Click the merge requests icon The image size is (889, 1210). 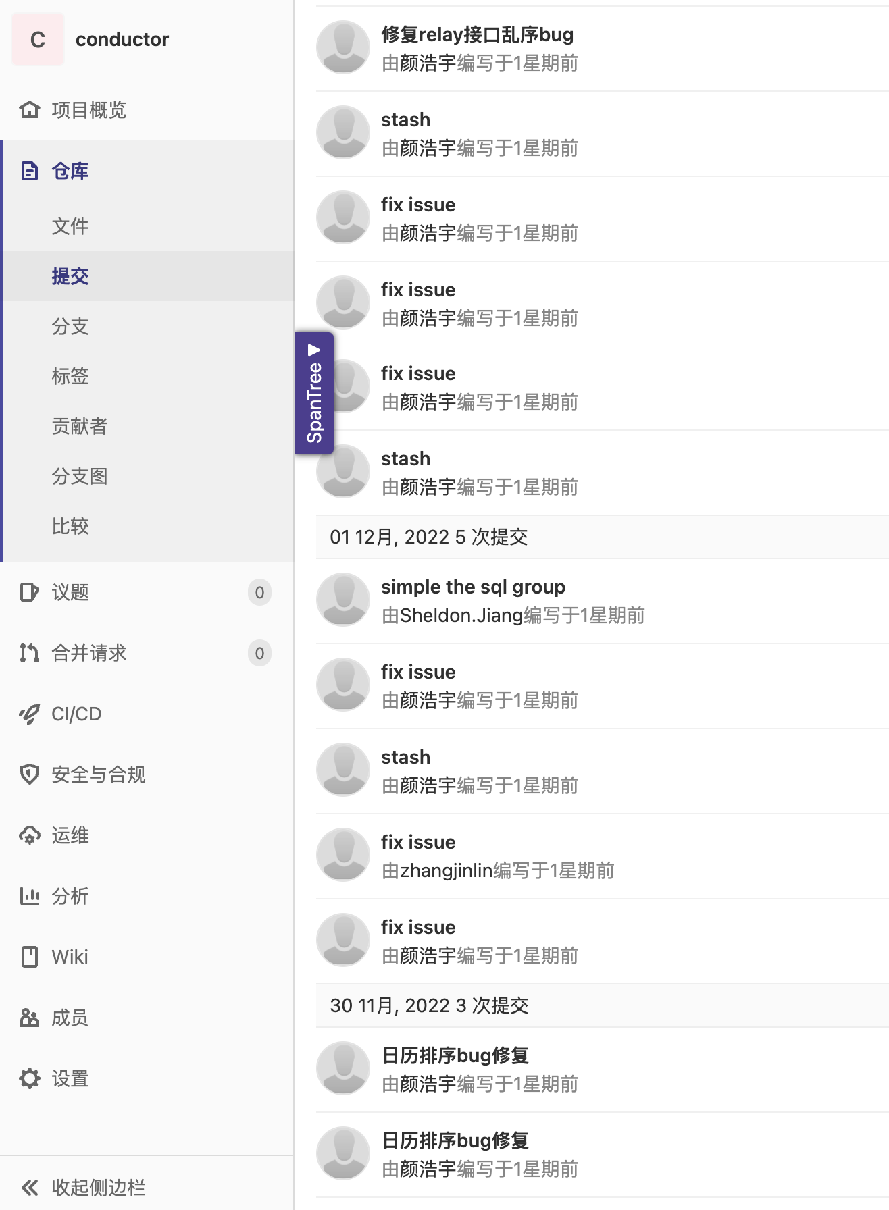29,653
